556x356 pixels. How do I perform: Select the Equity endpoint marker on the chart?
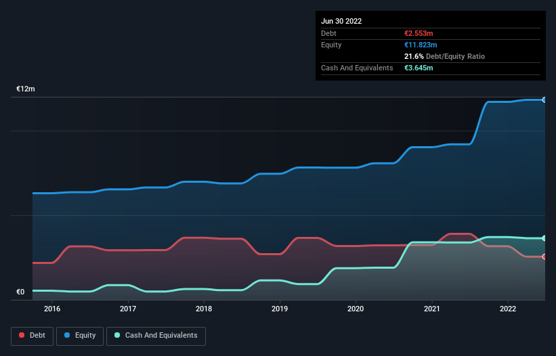(544, 100)
